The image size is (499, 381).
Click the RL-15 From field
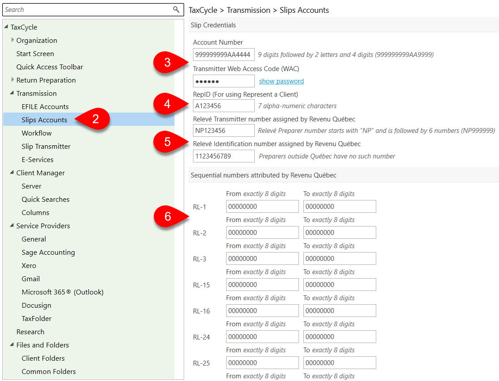pyautogui.click(x=262, y=285)
